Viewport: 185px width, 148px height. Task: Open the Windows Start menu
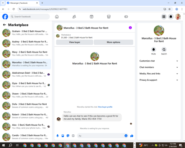pos(3,145)
